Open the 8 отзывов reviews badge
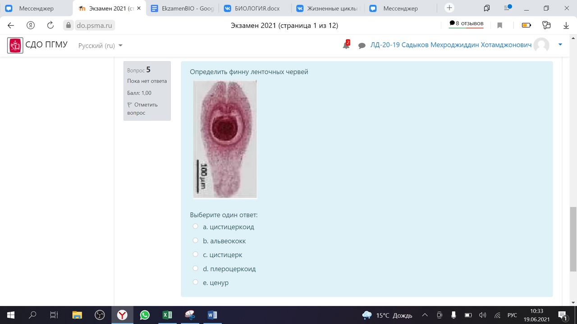This screenshot has width=577, height=324. point(466,24)
